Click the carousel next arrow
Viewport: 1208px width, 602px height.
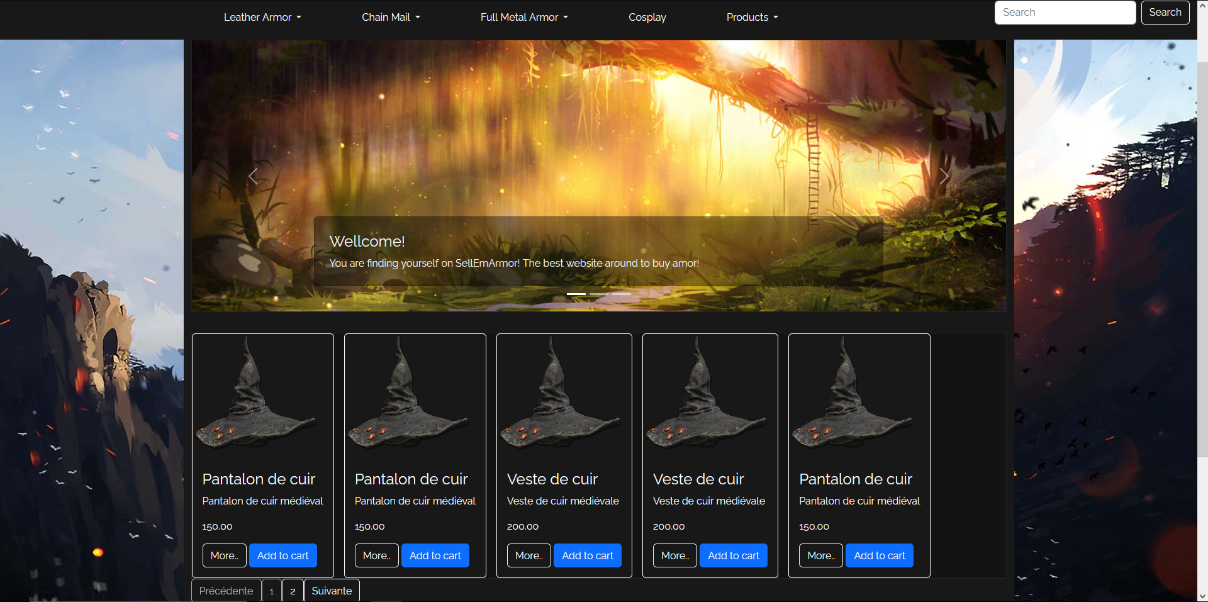pyautogui.click(x=944, y=176)
